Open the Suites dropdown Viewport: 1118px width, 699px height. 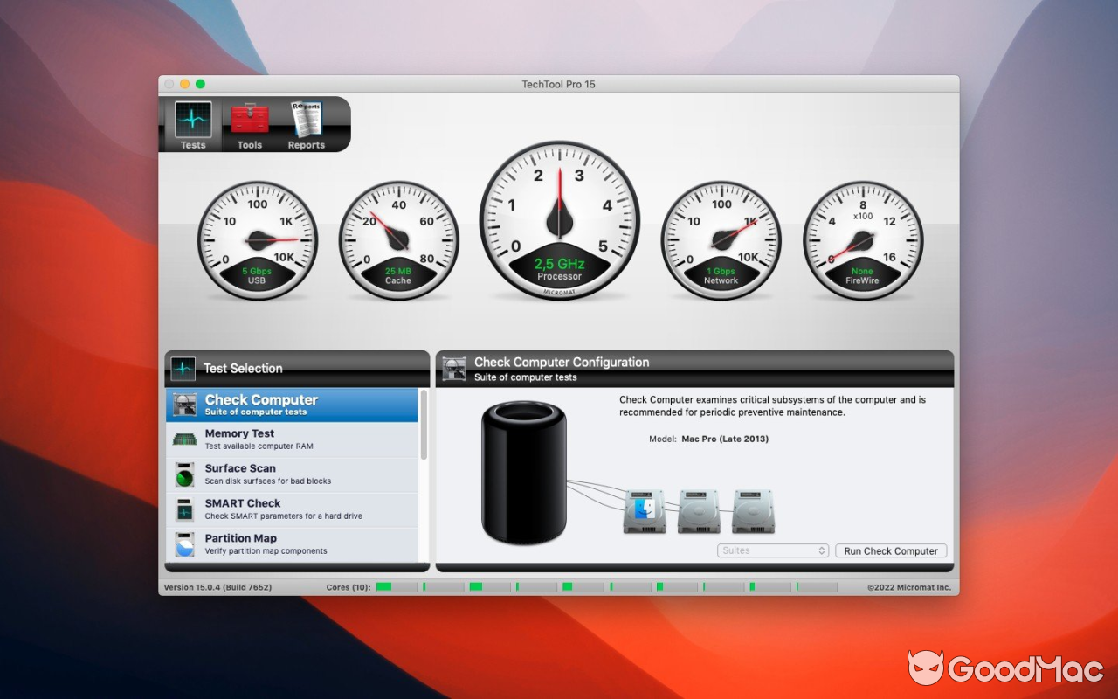773,550
